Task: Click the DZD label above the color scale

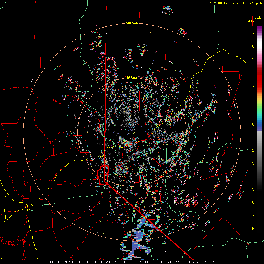Action: click(x=258, y=18)
